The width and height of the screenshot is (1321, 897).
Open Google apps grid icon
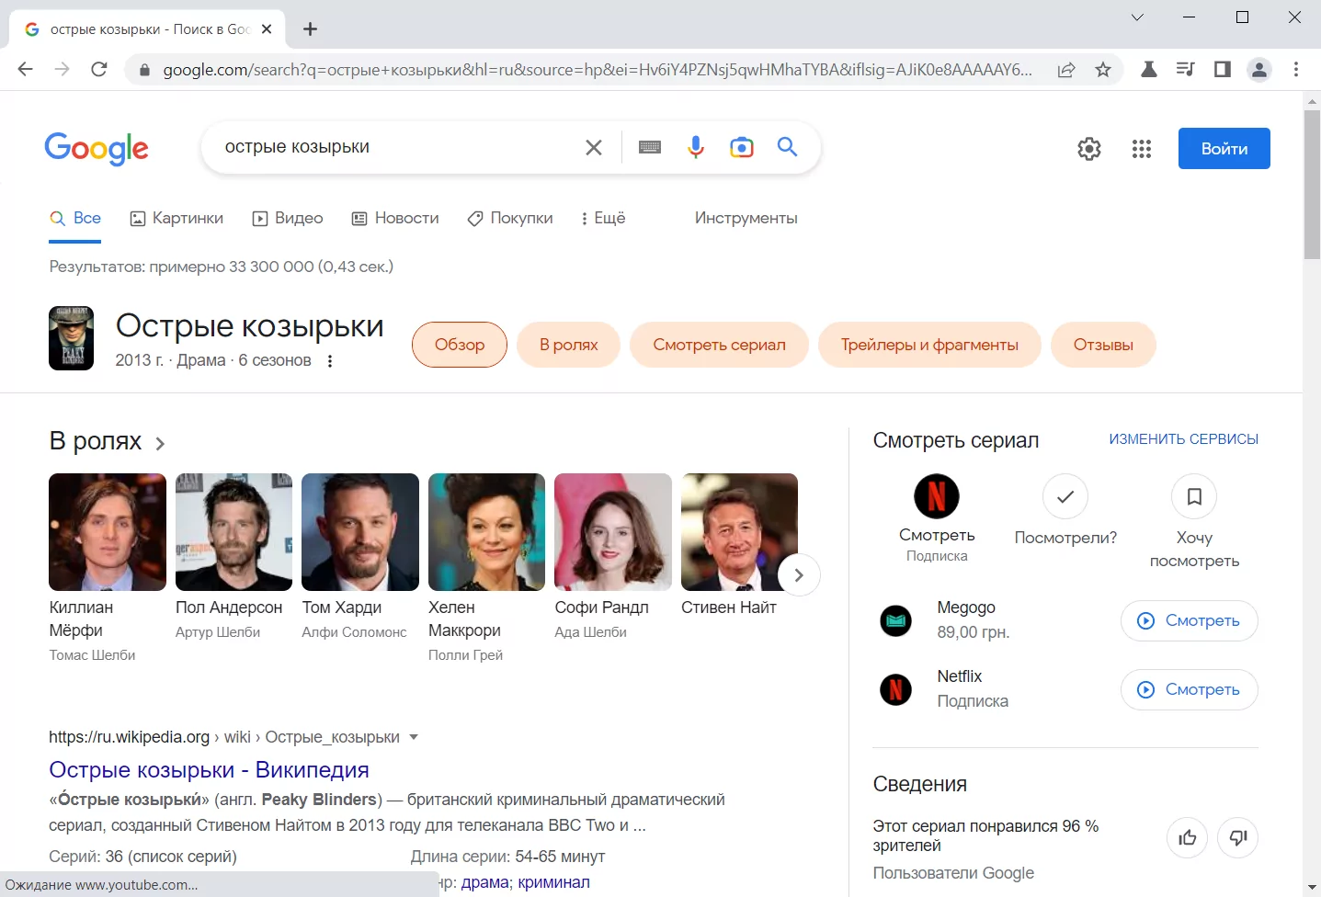pos(1142,149)
